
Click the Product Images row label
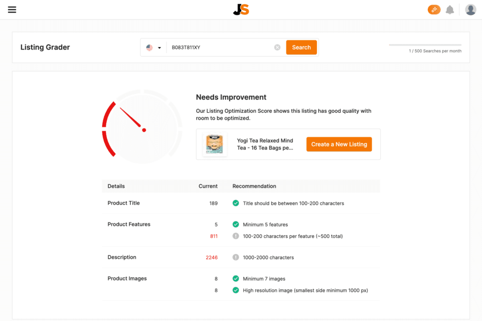click(127, 278)
